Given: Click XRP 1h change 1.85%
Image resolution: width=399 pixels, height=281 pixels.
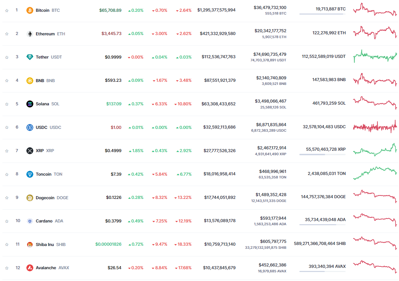Looking at the screenshot, I should pyautogui.click(x=136, y=151).
